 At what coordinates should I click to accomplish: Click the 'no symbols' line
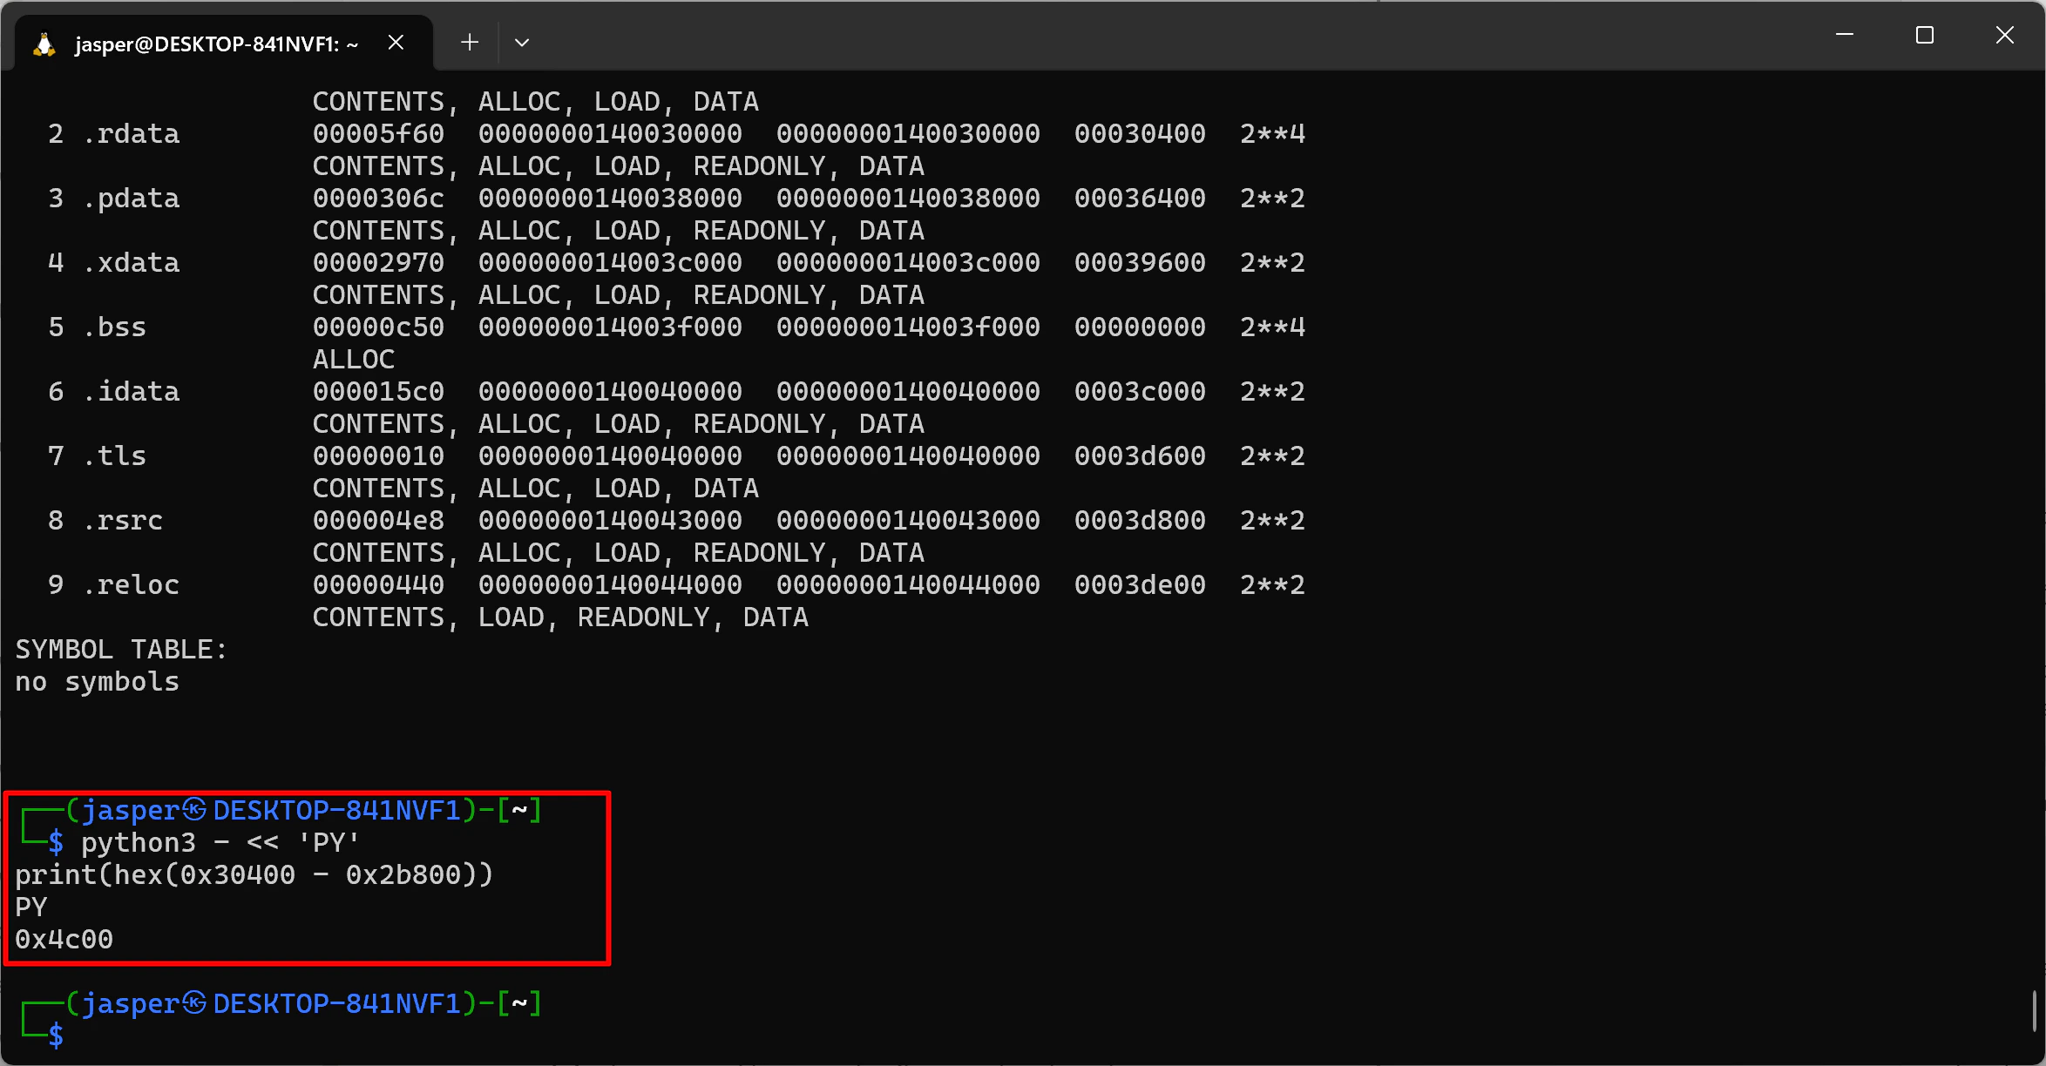(98, 682)
